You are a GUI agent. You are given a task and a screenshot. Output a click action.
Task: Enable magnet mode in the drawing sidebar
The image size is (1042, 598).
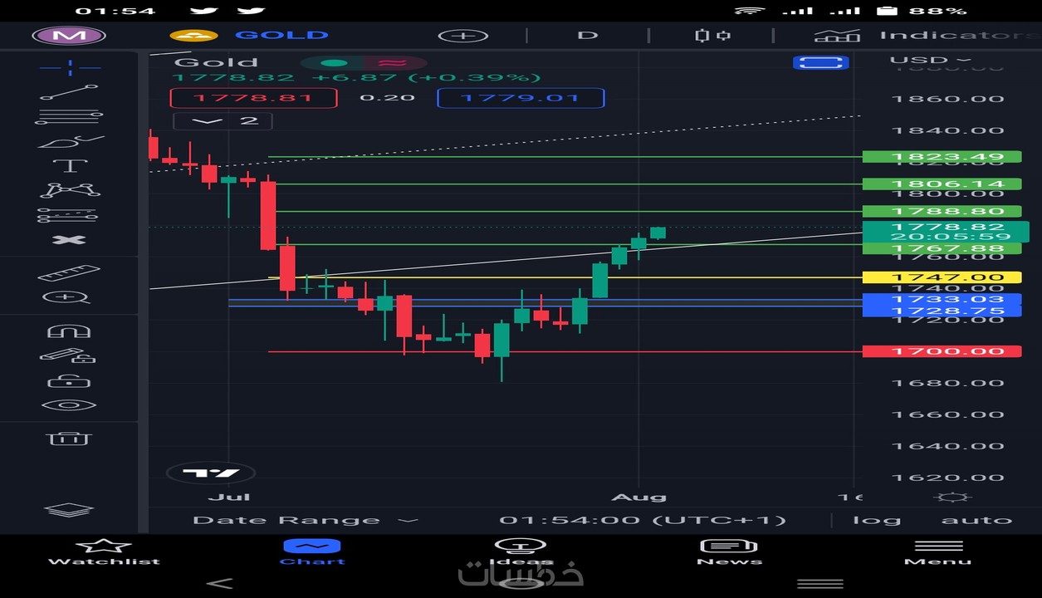(x=71, y=330)
